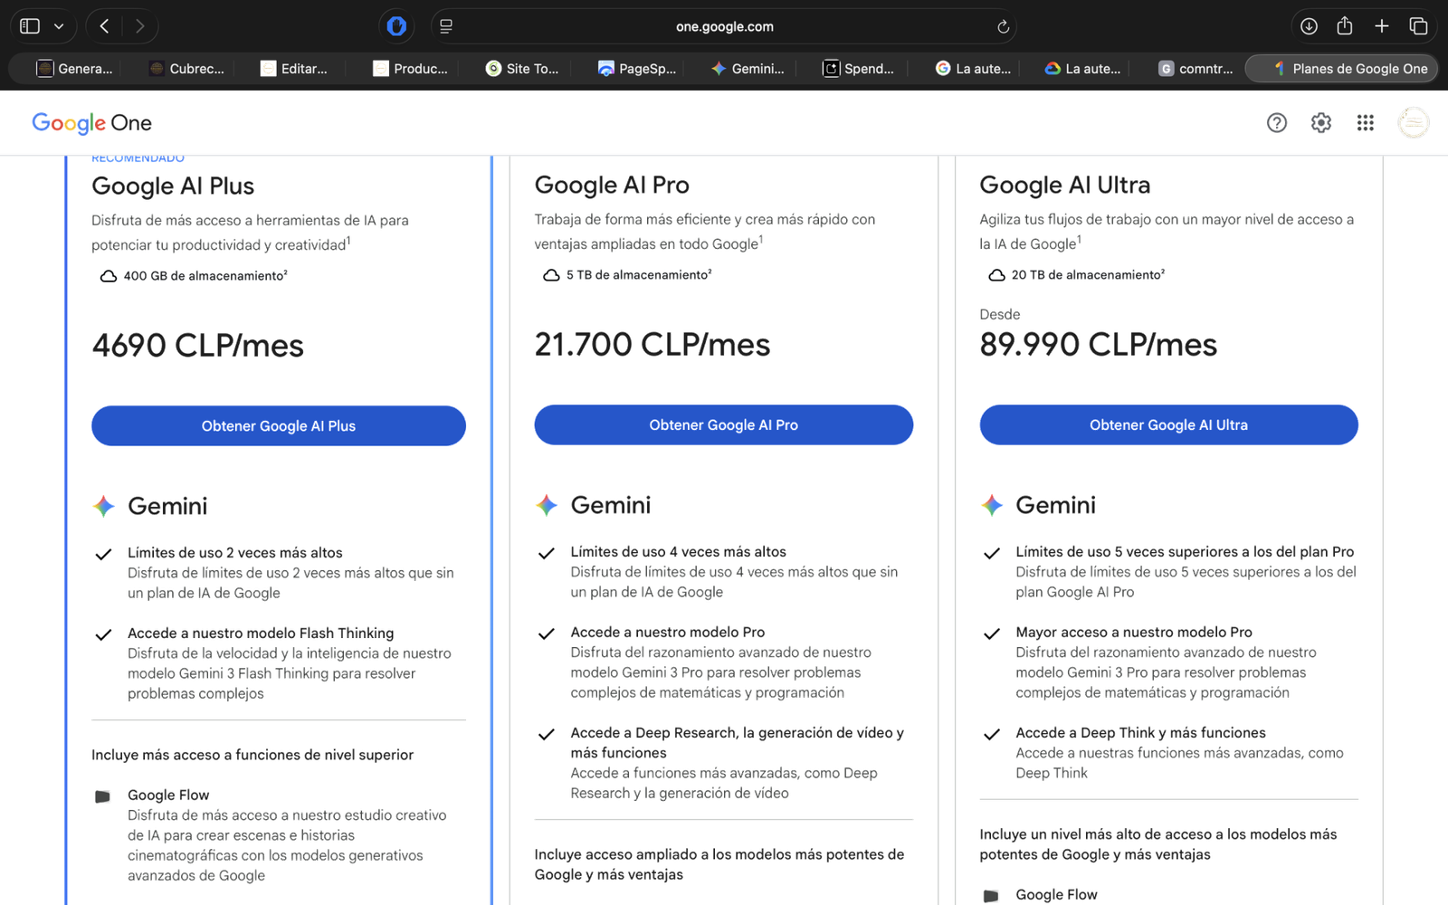Click the "21.700 CLP/mes" price
Viewport: 1448px width, 905px height.
point(653,345)
